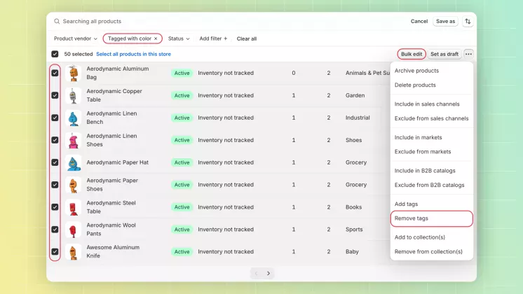This screenshot has height=294, width=523.
Task: Remove the 'Tagged with color' filter chip
Action: coord(156,38)
